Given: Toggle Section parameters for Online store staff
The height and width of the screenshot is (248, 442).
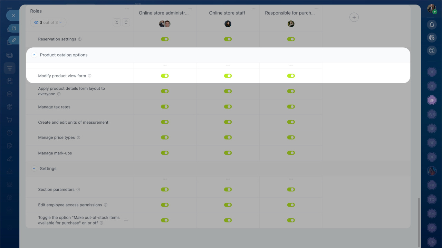Looking at the screenshot, I should (228, 189).
